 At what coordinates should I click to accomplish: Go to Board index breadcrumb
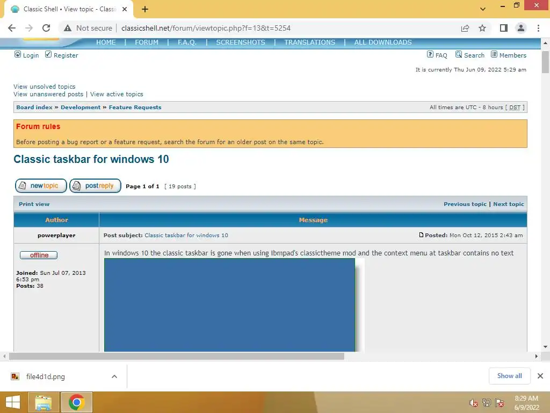click(34, 108)
